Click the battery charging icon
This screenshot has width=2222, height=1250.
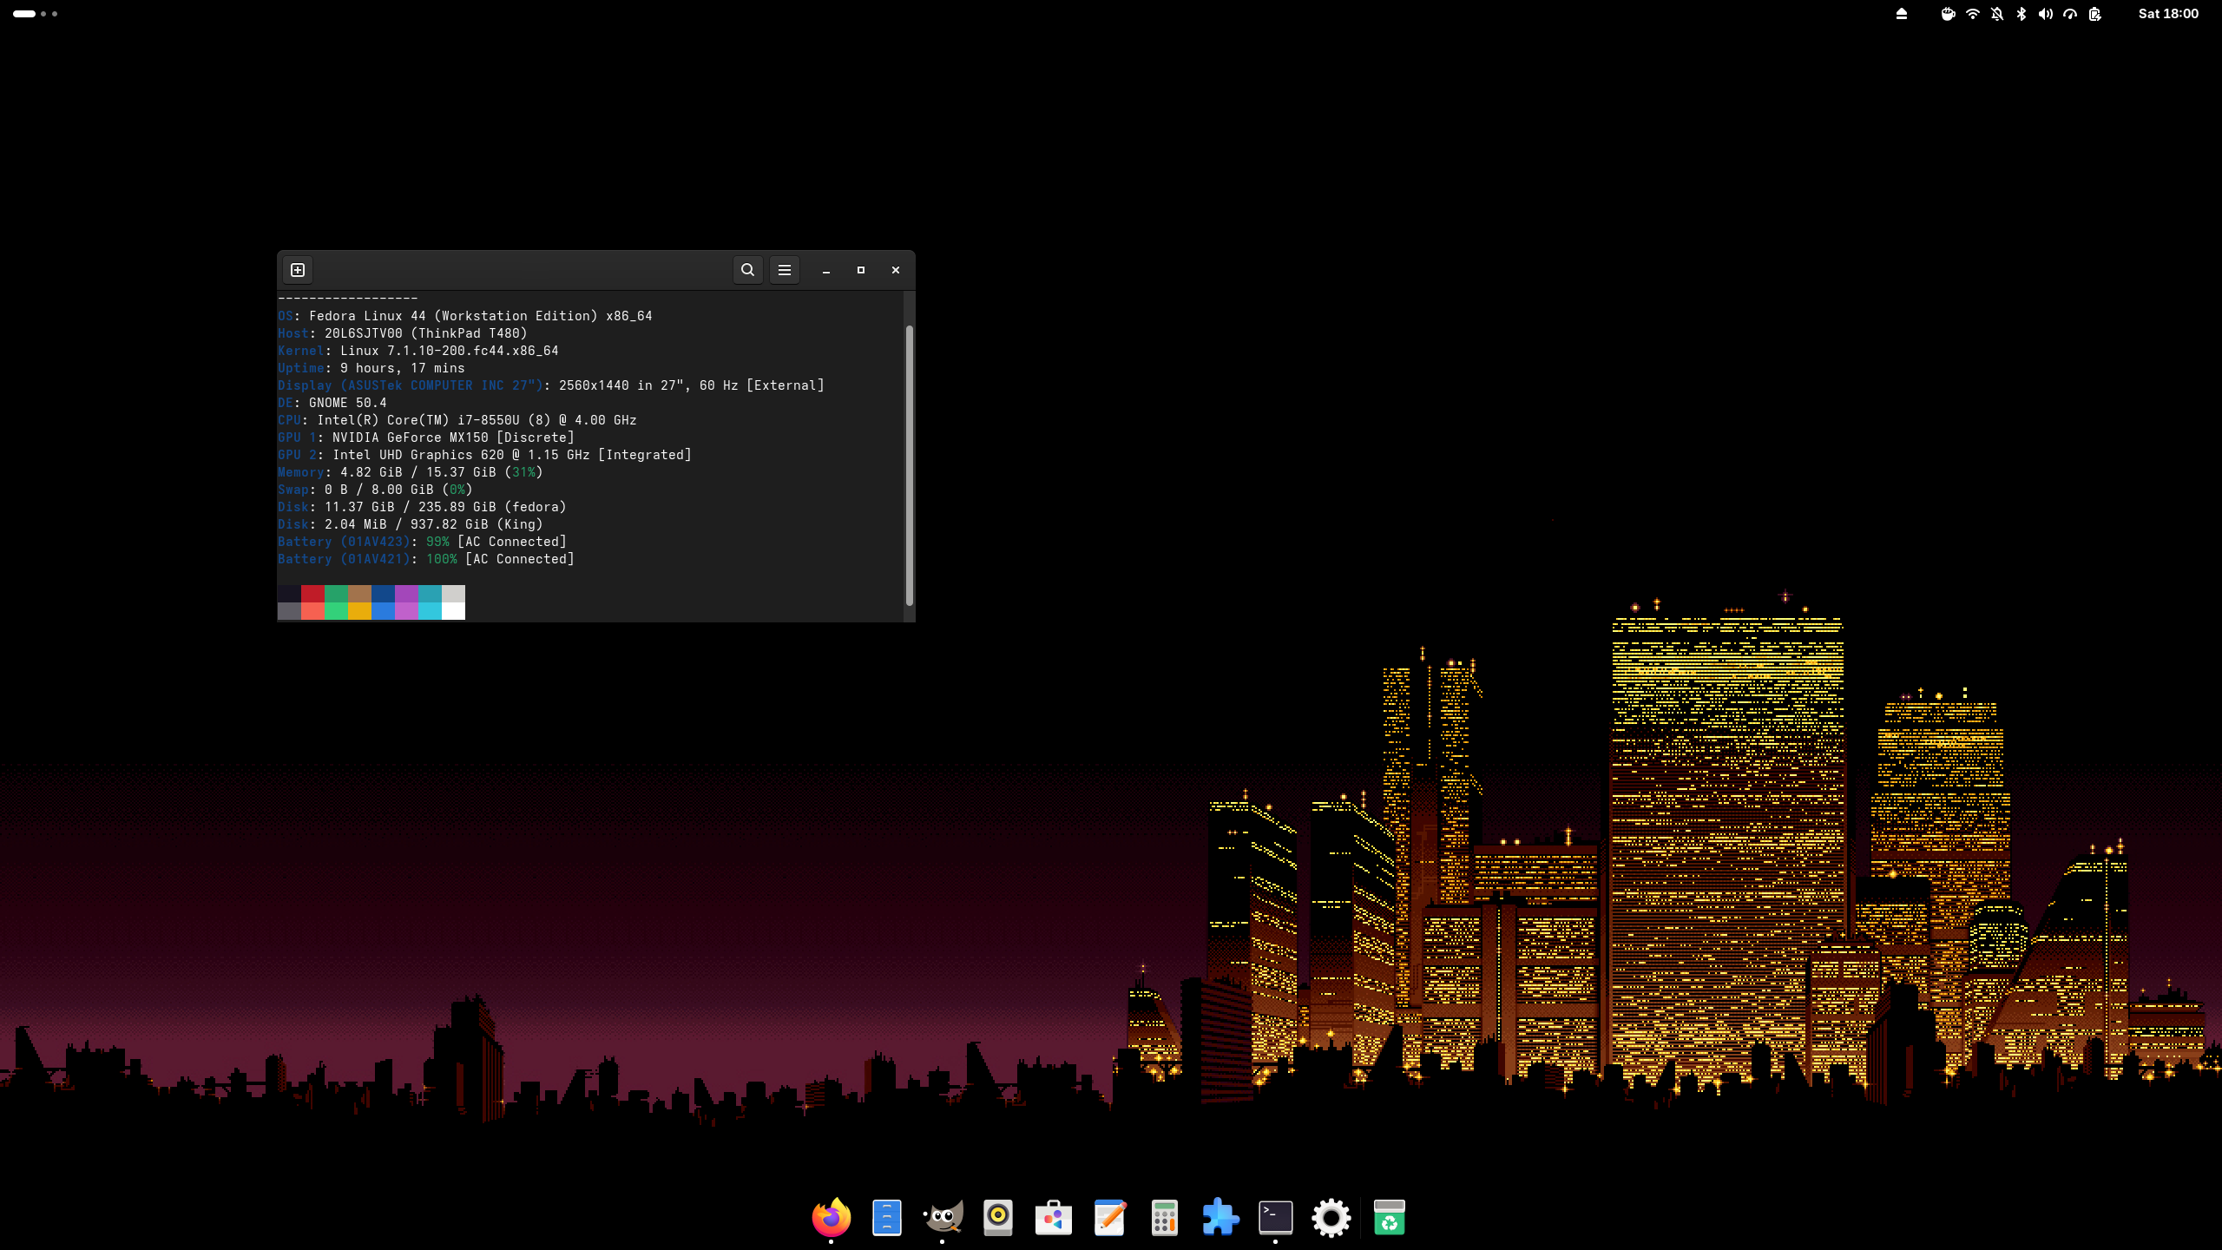2094,14
